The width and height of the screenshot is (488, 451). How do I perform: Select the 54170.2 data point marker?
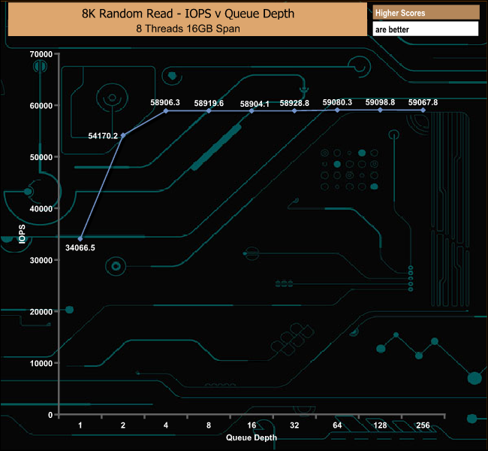[123, 135]
